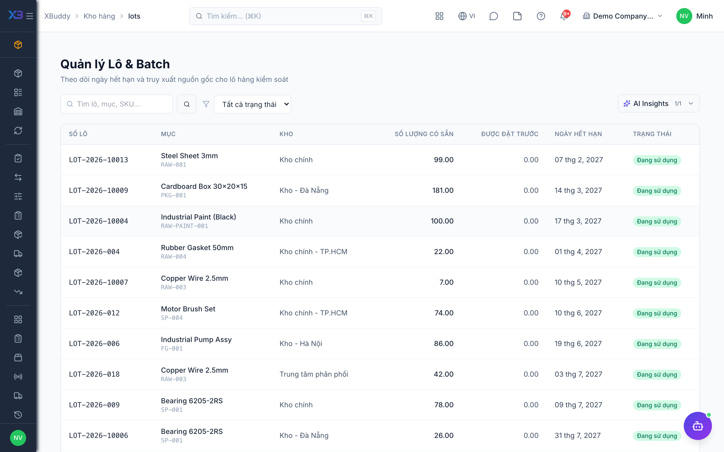Click the search button beside lot search field
This screenshot has height=452, width=724.
187,104
